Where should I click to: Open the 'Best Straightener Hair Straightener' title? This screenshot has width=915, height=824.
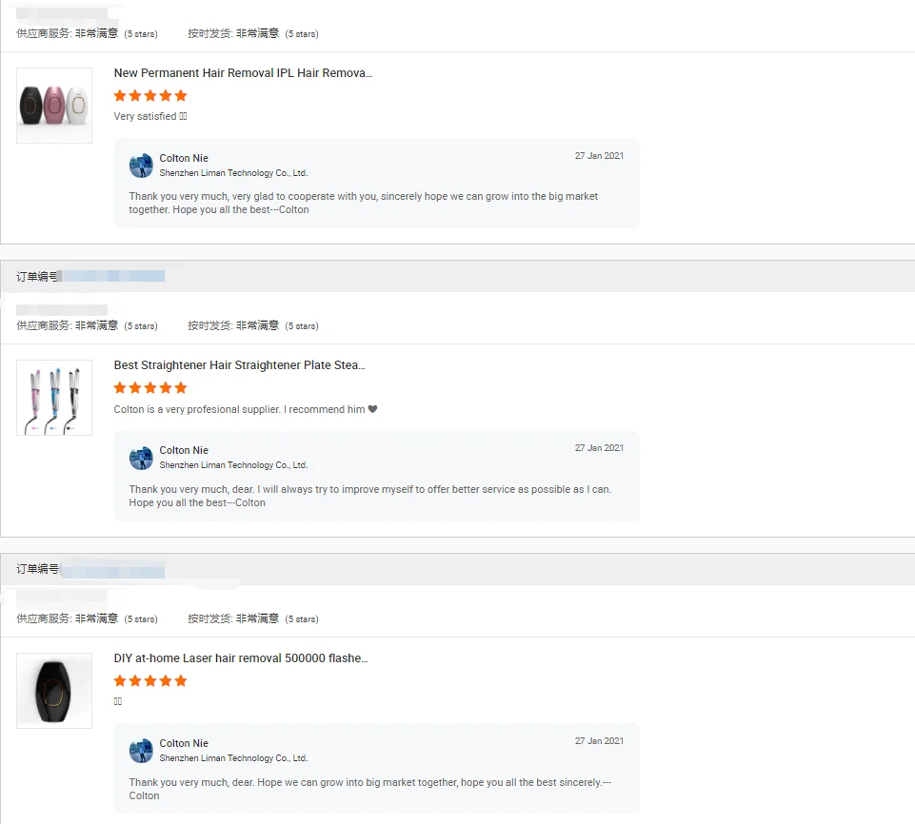point(239,365)
